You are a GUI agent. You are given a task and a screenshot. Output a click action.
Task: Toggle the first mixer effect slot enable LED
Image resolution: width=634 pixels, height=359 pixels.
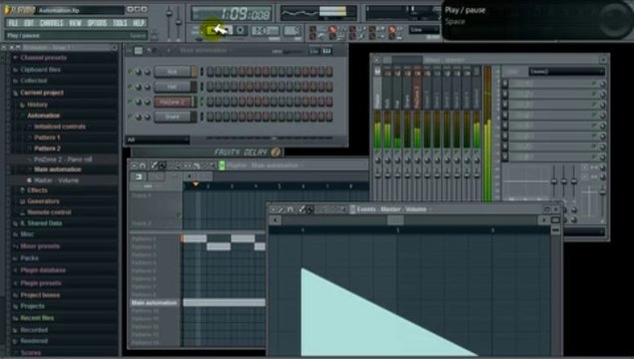tap(594, 84)
